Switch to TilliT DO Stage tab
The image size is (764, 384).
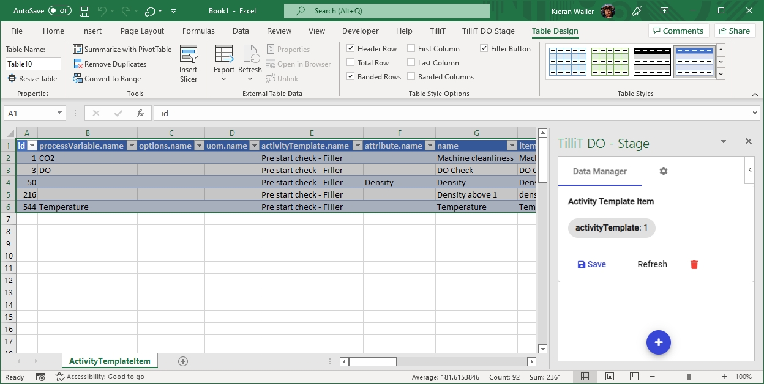[488, 31]
